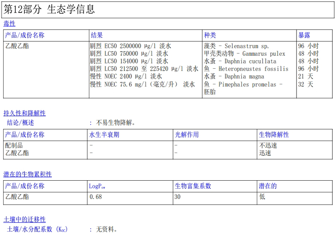Click the 第12部分 生态学信息 section title
The width and height of the screenshot is (335, 236).
[50, 9]
